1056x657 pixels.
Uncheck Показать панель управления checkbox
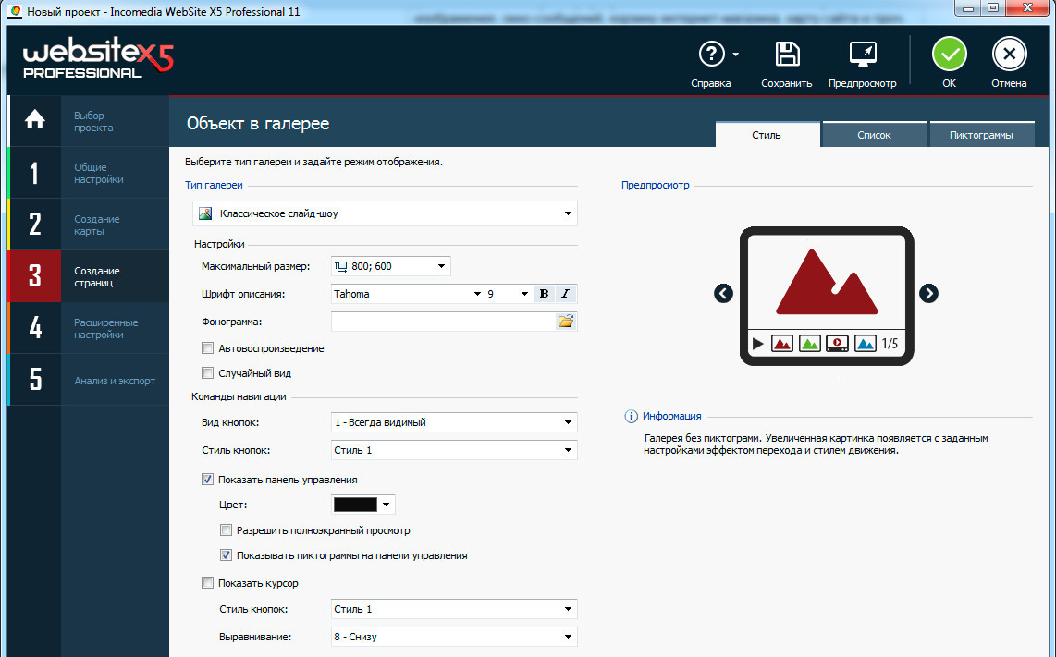coord(207,480)
